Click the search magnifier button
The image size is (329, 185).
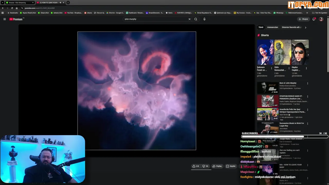[196, 19]
